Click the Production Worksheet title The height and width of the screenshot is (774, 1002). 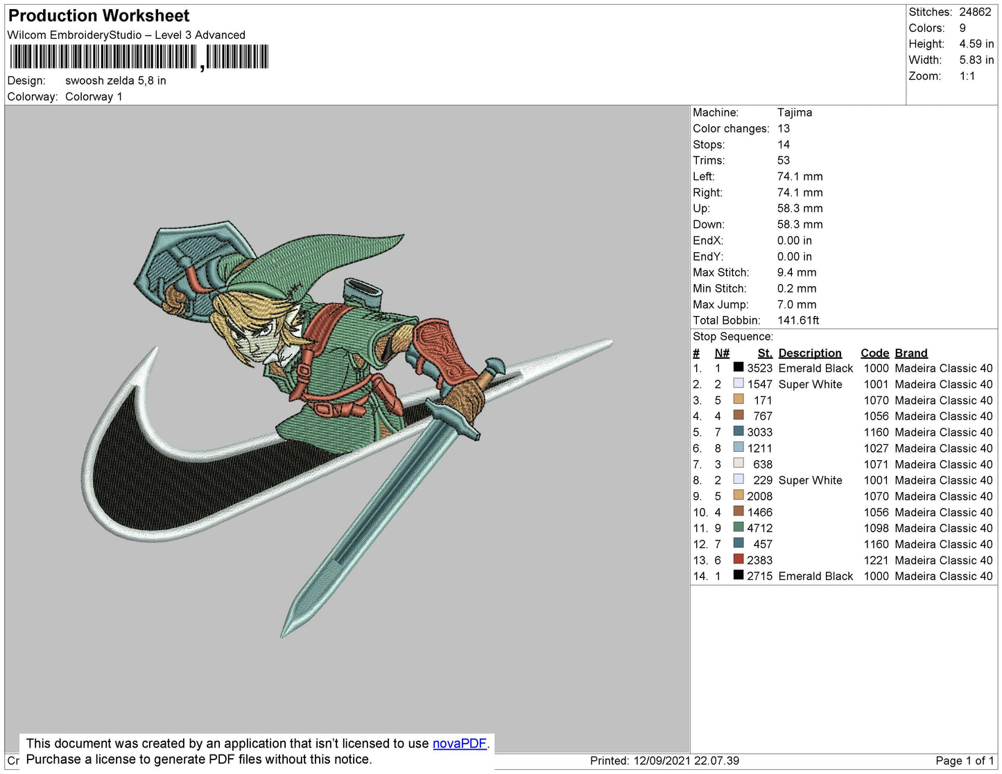coord(98,16)
